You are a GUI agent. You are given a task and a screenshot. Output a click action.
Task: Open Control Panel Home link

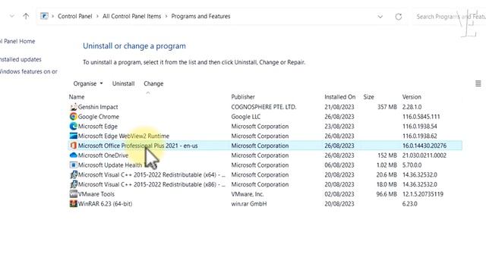click(17, 41)
